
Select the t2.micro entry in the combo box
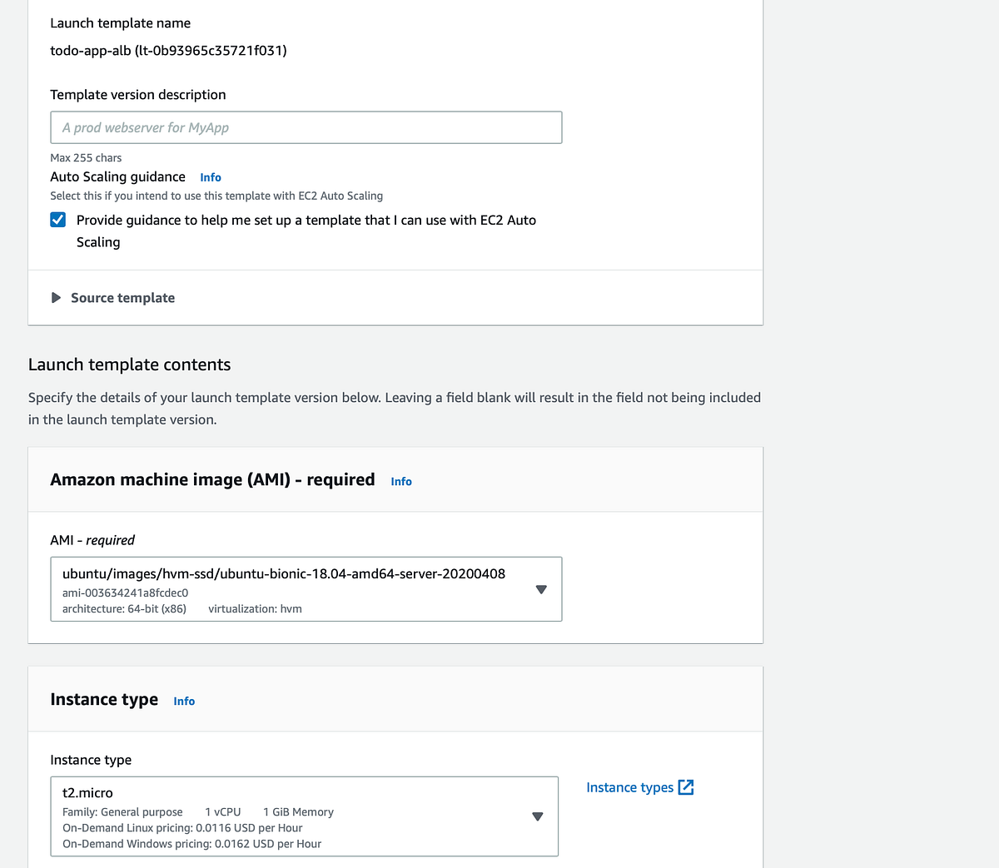[87, 792]
